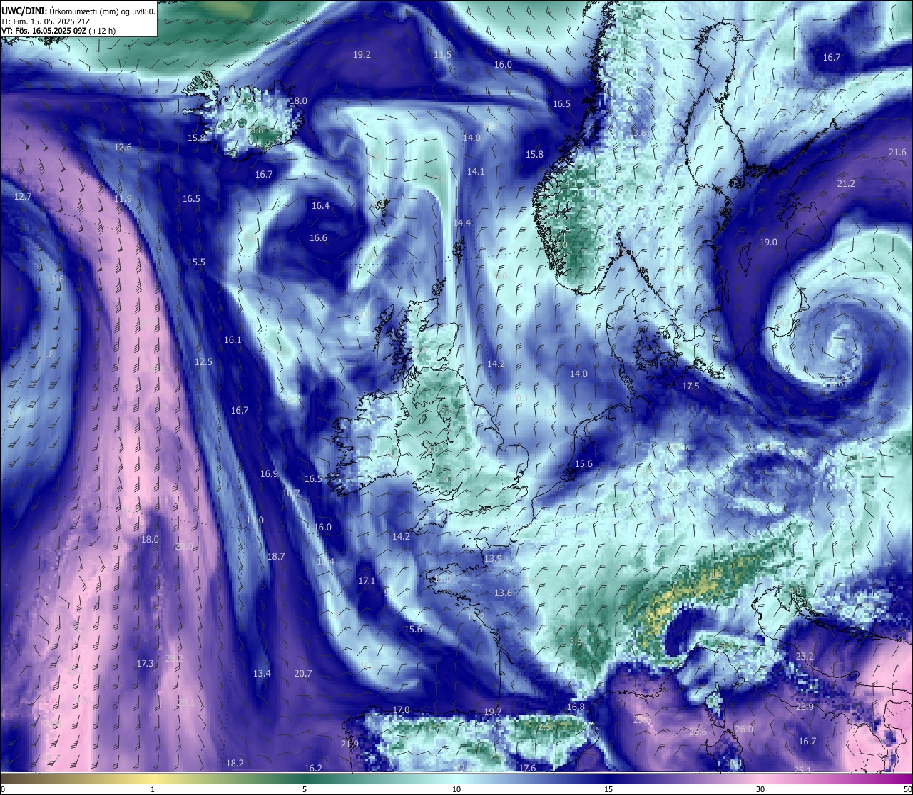Select the 'IT: Fim. 15. 05. 2025 21Z' line
Screen dimensions: 913x795
click(46, 21)
